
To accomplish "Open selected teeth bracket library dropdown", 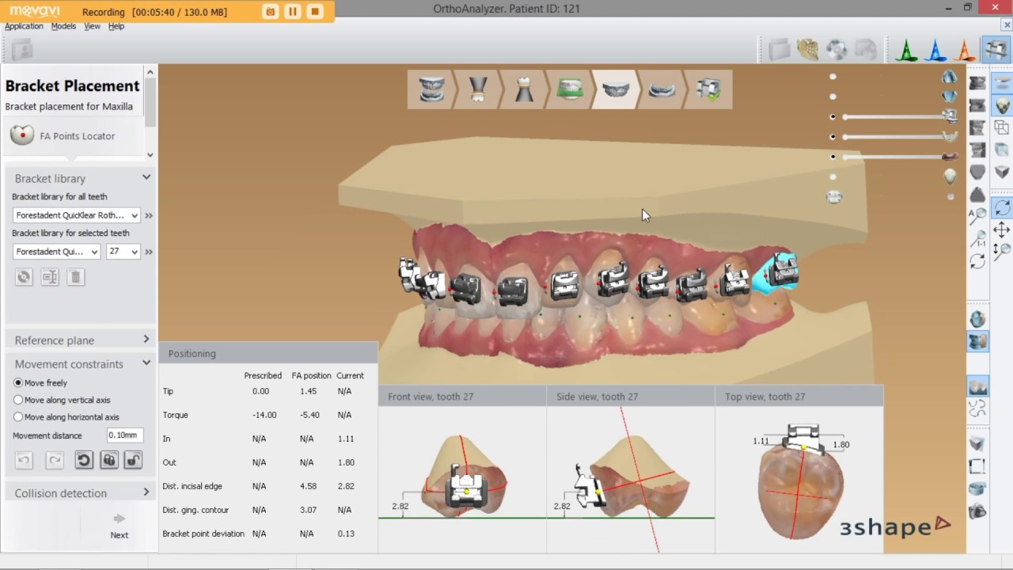I will [x=56, y=252].
